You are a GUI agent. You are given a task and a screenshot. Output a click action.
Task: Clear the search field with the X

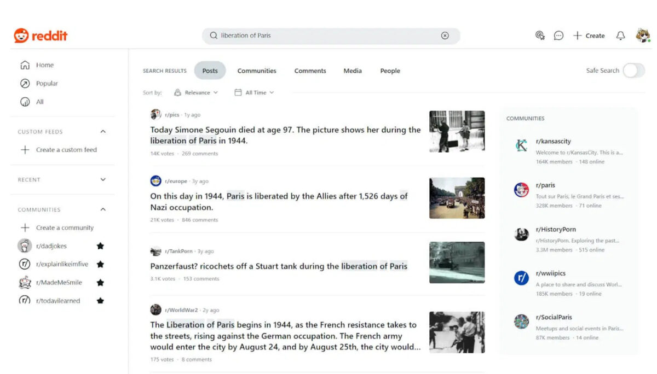[446, 35]
